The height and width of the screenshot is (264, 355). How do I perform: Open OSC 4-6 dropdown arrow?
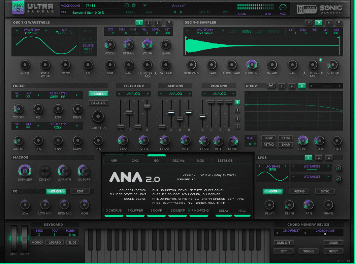click(x=339, y=23)
